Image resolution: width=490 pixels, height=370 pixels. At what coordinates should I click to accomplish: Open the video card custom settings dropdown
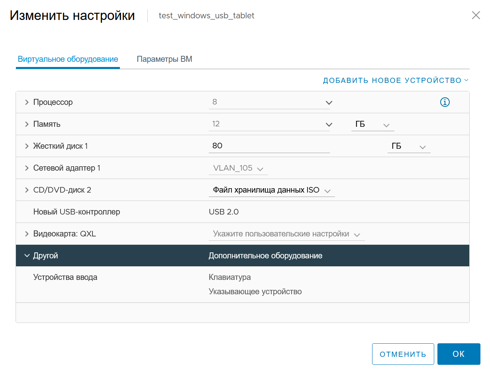click(287, 234)
